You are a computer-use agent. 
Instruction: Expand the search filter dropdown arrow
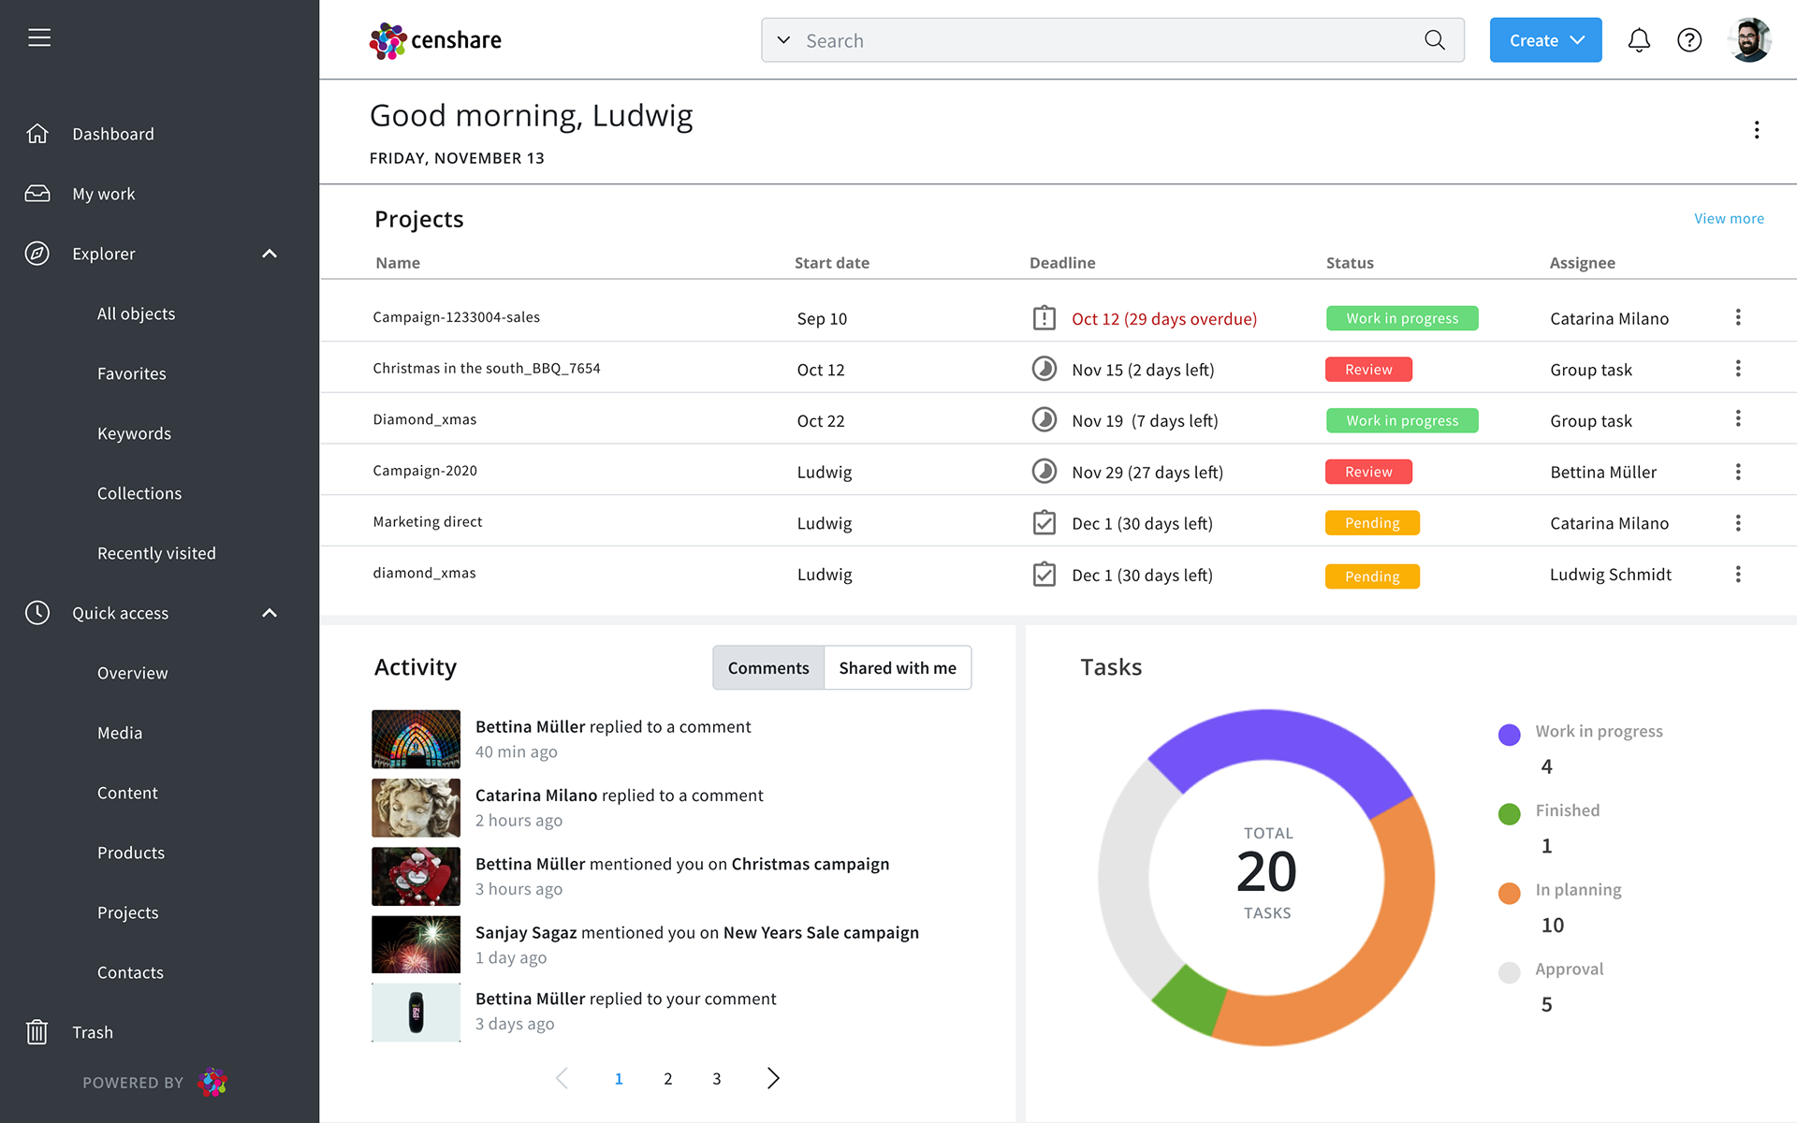click(x=784, y=40)
